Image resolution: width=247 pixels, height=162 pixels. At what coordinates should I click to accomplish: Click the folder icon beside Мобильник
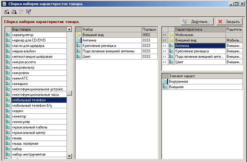(171, 35)
